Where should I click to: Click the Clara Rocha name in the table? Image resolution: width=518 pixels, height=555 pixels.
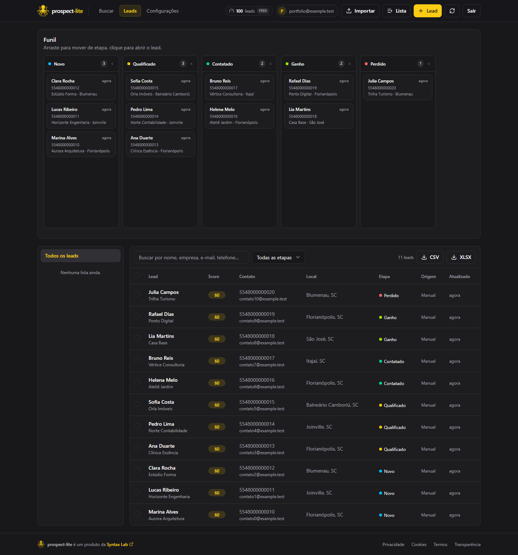coord(162,468)
